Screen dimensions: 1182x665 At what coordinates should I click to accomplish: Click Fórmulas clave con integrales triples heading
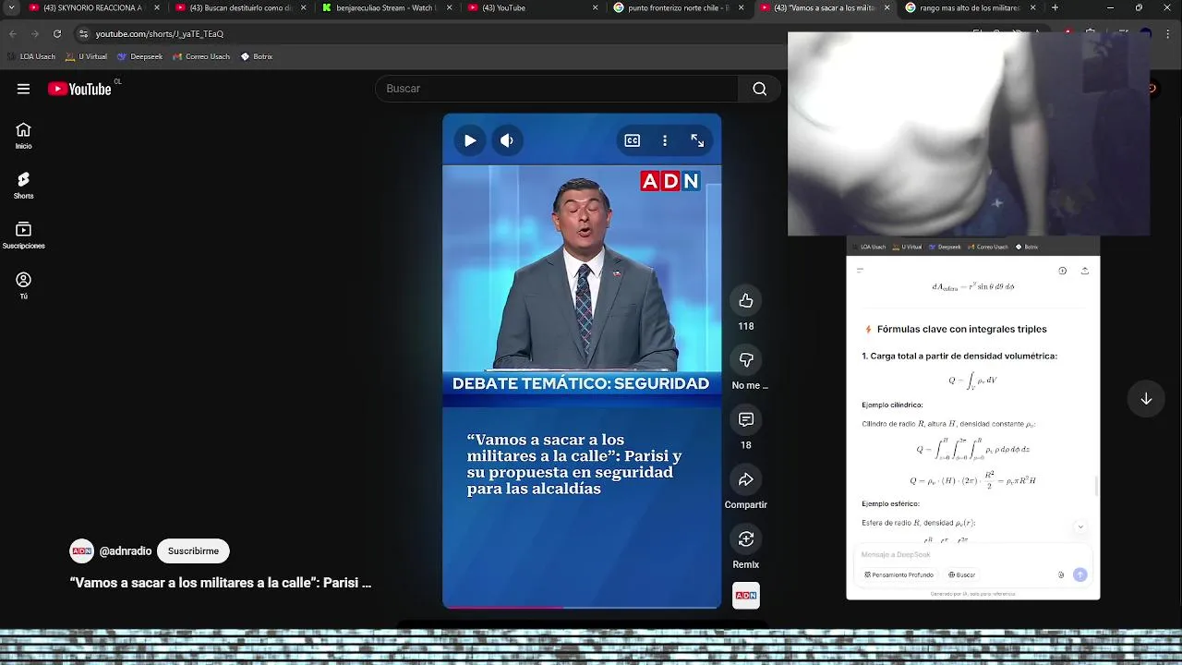point(961,329)
